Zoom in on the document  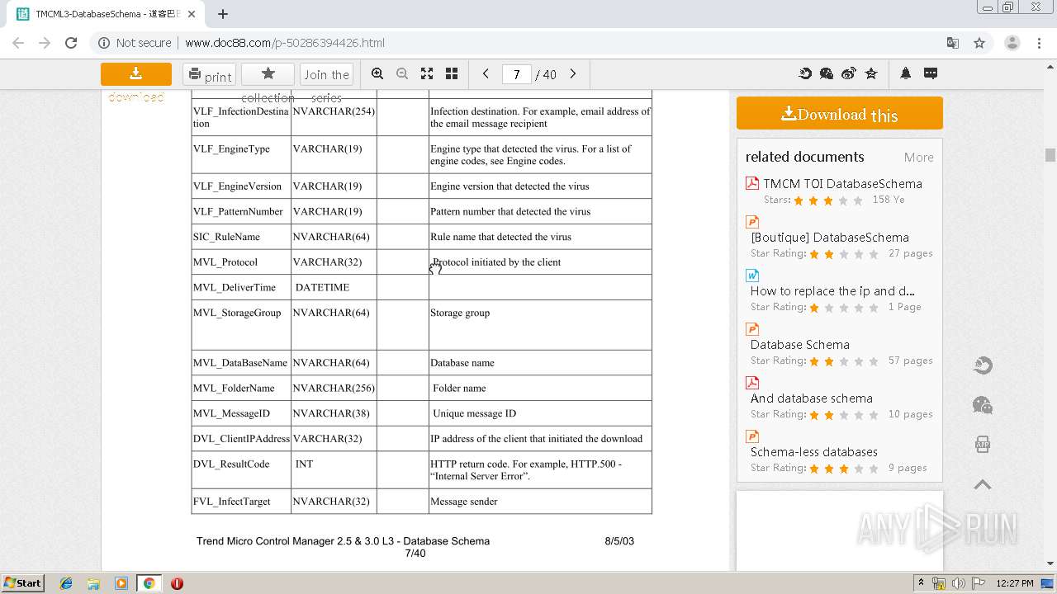click(377, 73)
